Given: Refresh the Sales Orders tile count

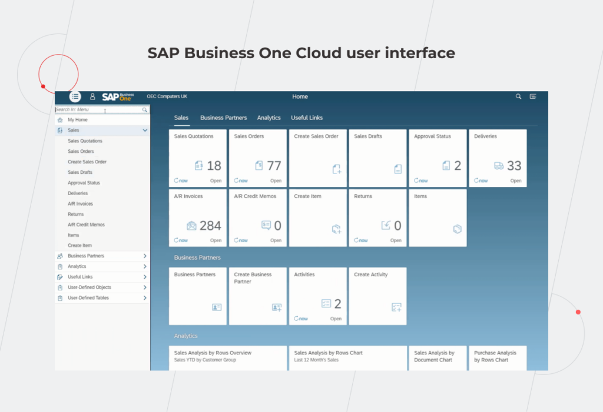Looking at the screenshot, I should 241,180.
